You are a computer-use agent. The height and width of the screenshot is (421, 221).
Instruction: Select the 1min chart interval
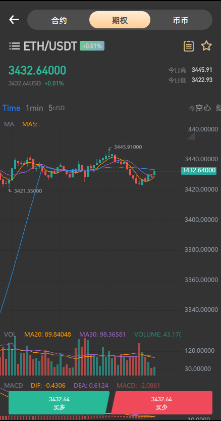coord(34,108)
